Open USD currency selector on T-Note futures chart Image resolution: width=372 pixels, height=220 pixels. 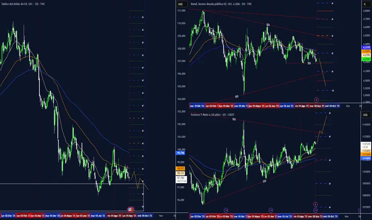point(365,115)
